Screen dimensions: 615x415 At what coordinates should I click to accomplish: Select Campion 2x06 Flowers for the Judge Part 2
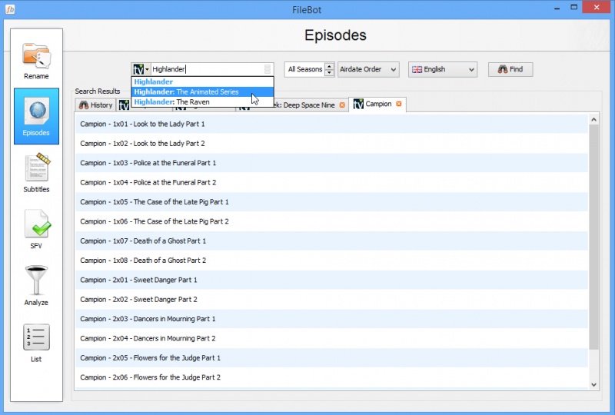point(331,377)
